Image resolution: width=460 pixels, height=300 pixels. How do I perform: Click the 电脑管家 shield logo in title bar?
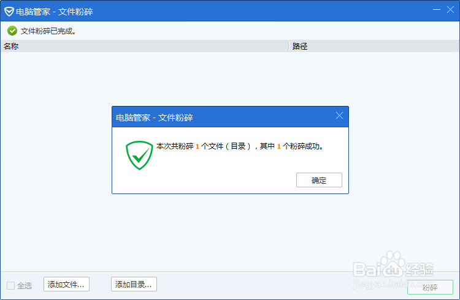coord(9,12)
